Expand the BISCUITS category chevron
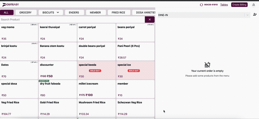The image size is (259, 119). pos(58,12)
